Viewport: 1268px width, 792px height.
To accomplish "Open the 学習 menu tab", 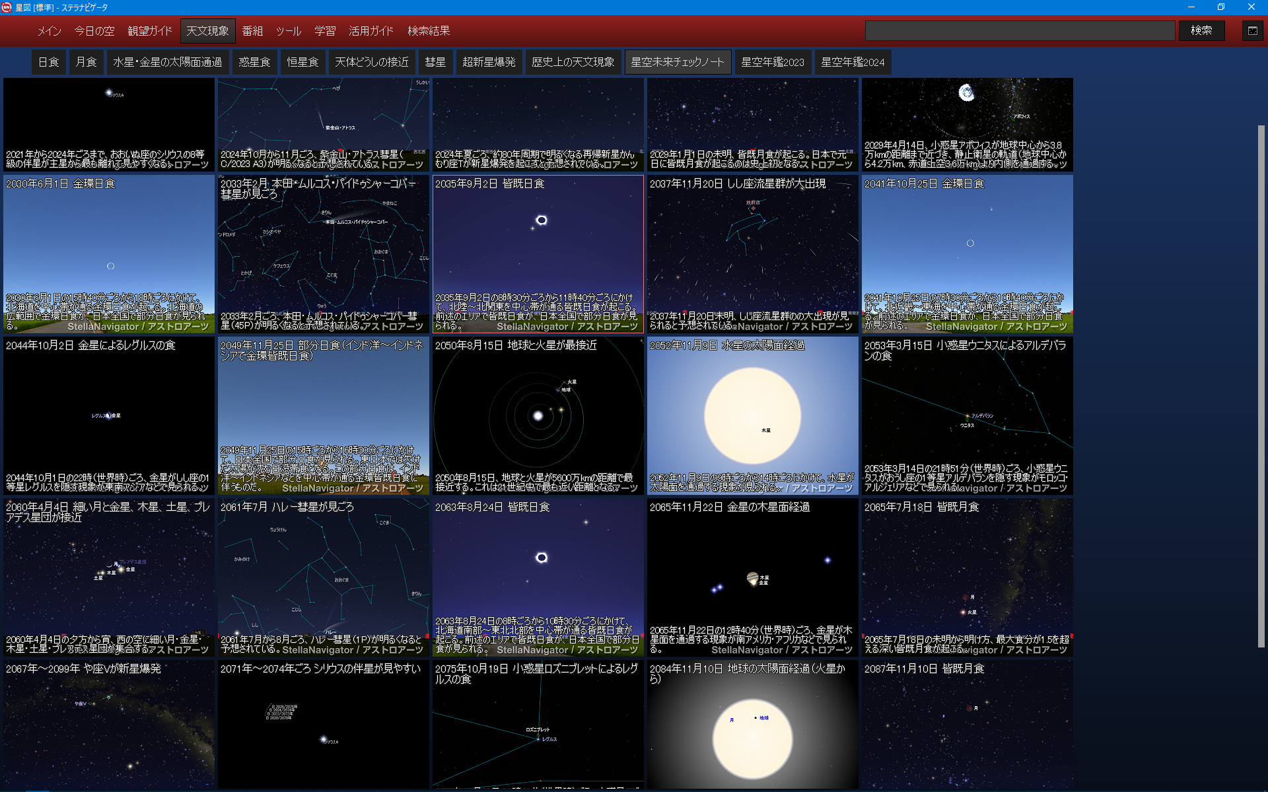I will (x=325, y=31).
